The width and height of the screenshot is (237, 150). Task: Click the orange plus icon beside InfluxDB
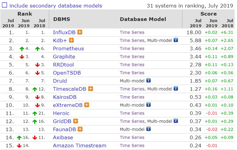pos(80,32)
